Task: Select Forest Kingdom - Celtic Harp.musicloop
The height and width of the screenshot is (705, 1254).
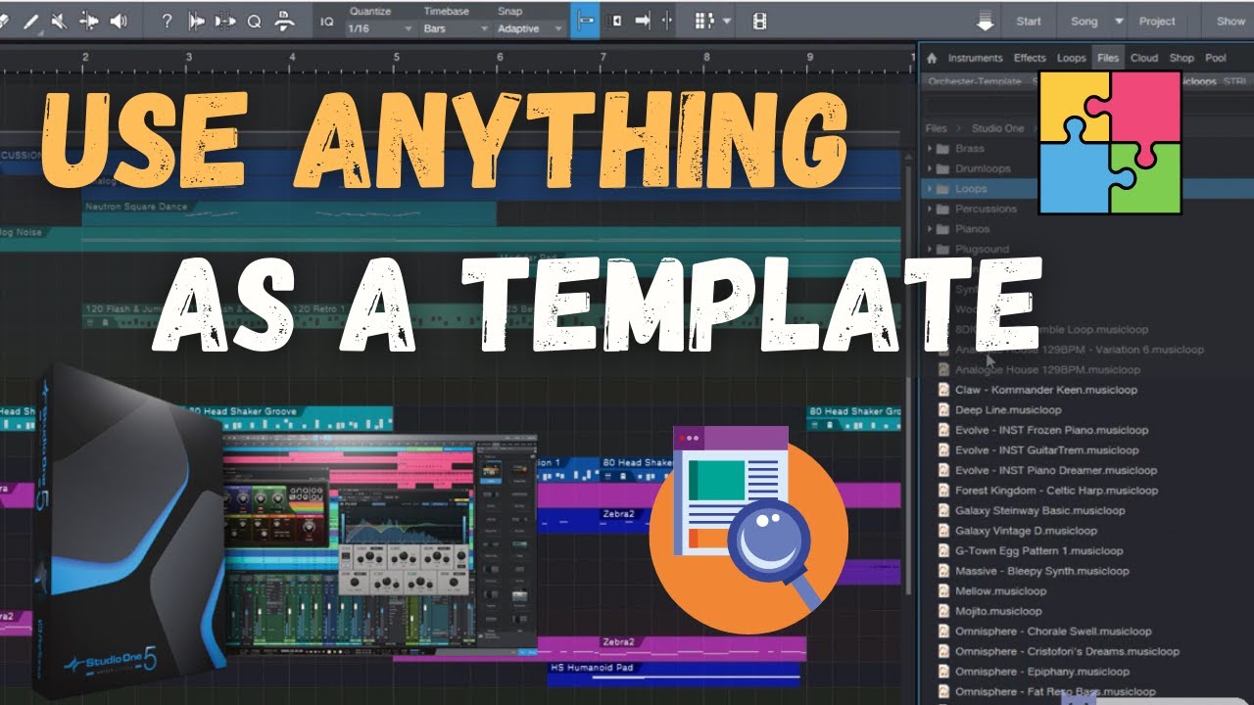Action: (x=1057, y=491)
